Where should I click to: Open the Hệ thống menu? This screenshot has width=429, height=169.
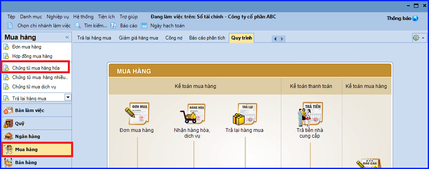[x=83, y=17]
